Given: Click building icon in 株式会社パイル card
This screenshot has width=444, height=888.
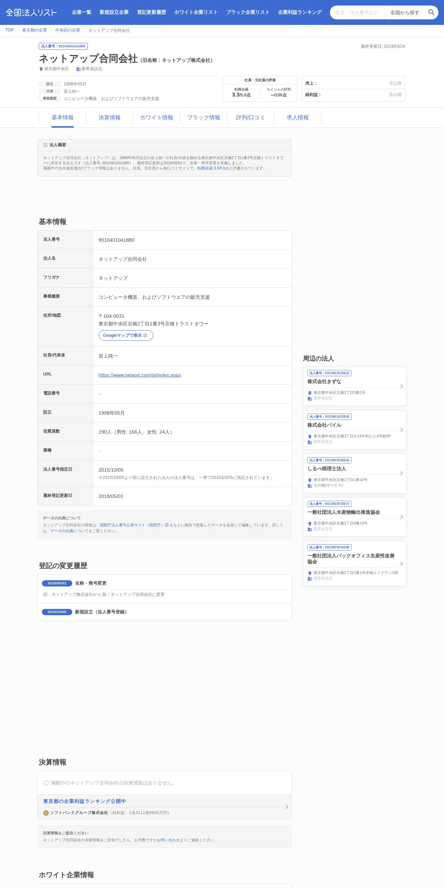Looking at the screenshot, I should [x=310, y=442].
